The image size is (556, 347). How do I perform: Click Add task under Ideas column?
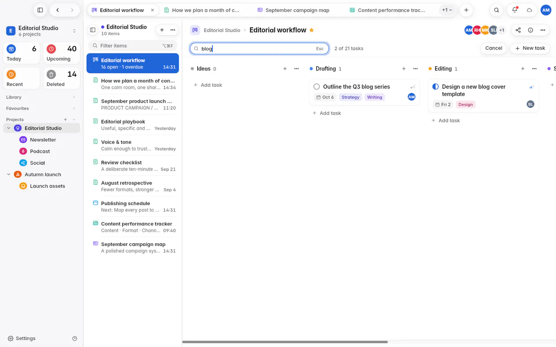(208, 85)
